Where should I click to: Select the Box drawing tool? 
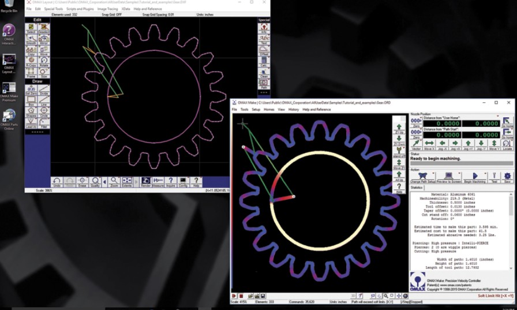pos(31,101)
